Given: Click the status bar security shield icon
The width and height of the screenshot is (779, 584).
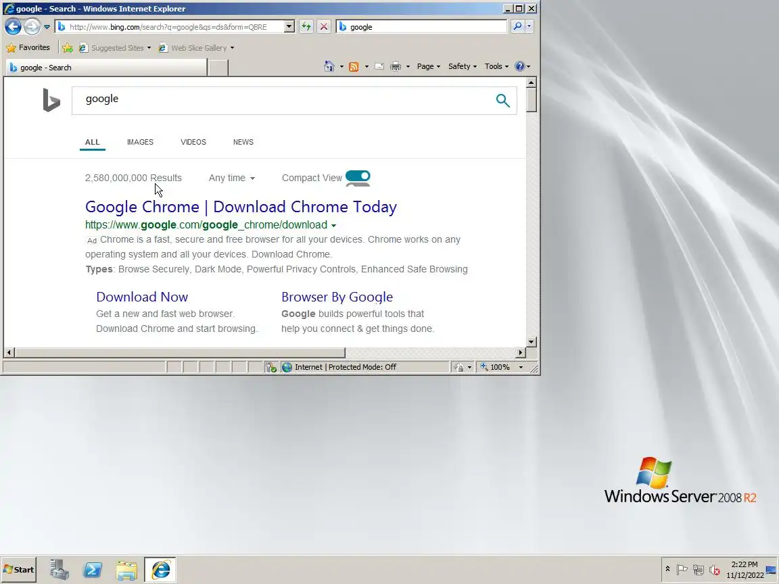Looking at the screenshot, I should (270, 367).
